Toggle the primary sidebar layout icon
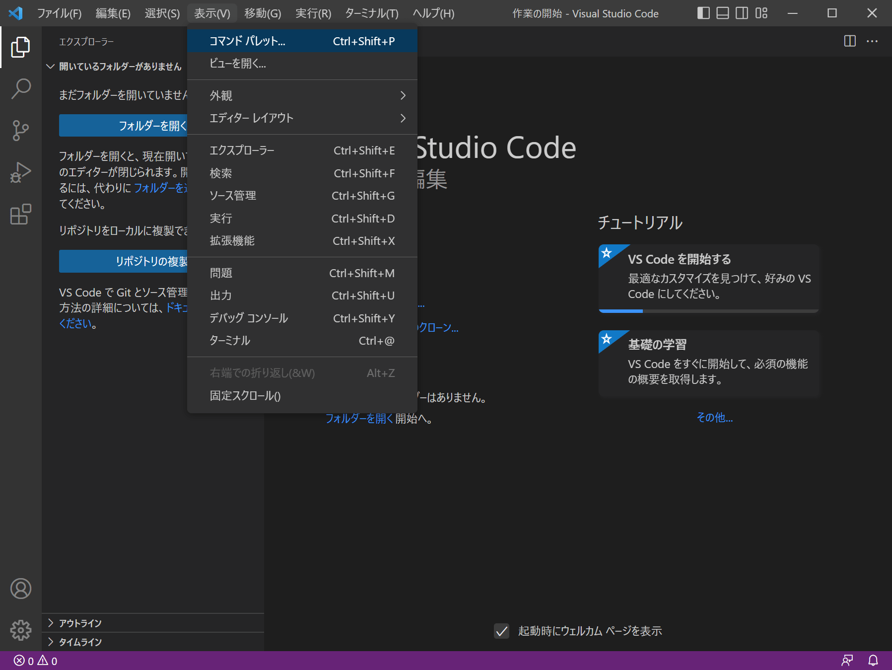The image size is (892, 670). pos(703,13)
